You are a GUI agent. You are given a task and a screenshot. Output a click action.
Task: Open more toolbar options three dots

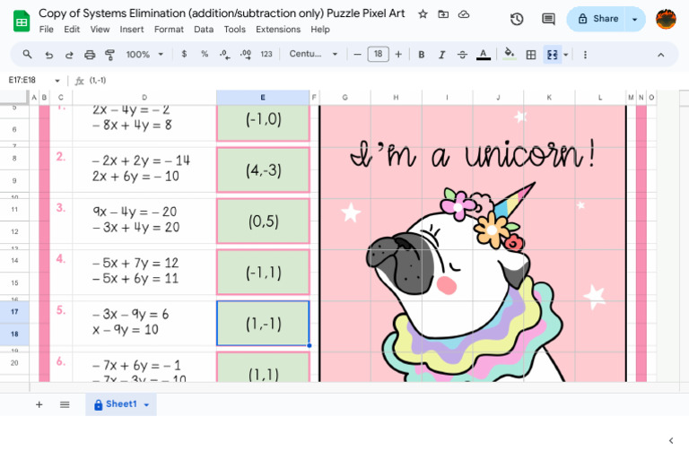pos(585,55)
